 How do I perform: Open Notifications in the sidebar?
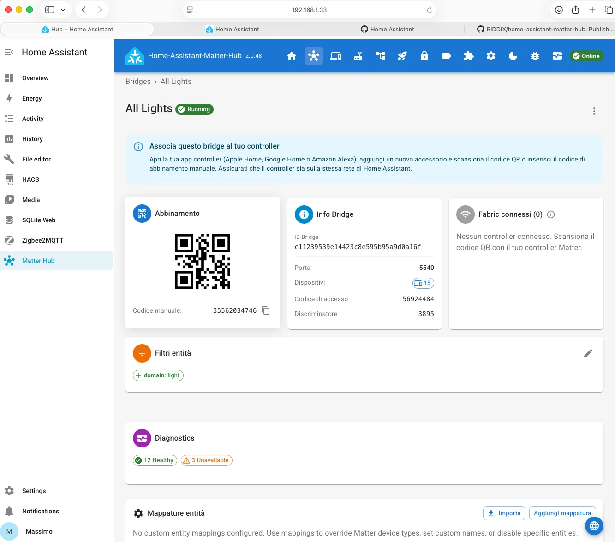click(x=56, y=511)
